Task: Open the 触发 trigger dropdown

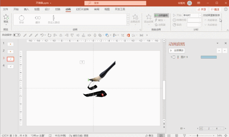Action: (160, 20)
